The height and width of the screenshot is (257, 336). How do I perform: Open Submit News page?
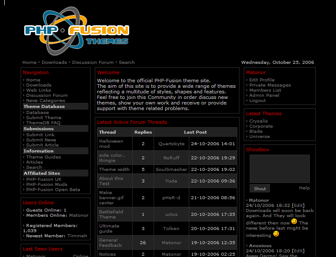(x=41, y=140)
